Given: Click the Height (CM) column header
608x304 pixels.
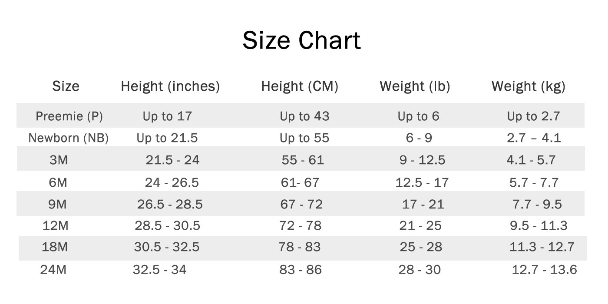Looking at the screenshot, I should click(x=300, y=86).
